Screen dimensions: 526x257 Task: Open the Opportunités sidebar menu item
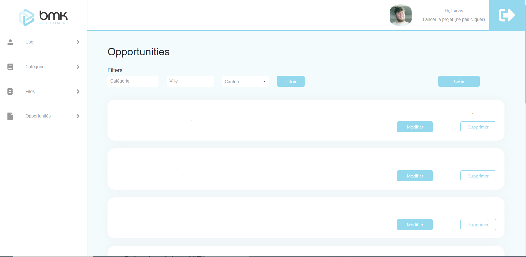tap(44, 116)
